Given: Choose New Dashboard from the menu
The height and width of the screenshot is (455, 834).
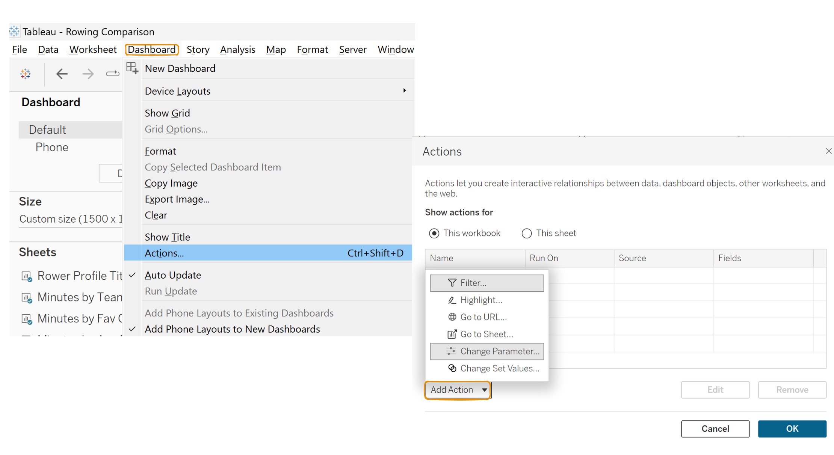Looking at the screenshot, I should tap(268, 69).
